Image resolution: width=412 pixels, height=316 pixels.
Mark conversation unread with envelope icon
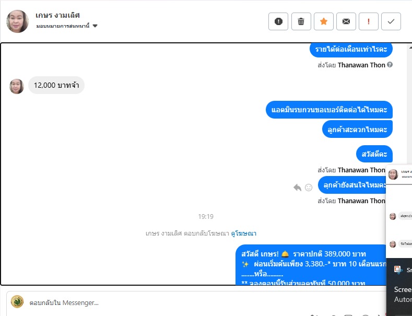346,21
